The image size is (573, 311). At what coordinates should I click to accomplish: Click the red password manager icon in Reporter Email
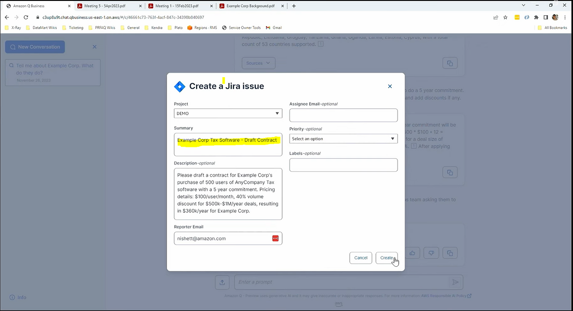coord(275,238)
